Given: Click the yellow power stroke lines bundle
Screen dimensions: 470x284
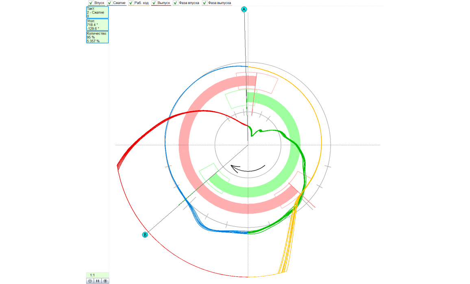Looking at the screenshot, I should click(288, 243).
